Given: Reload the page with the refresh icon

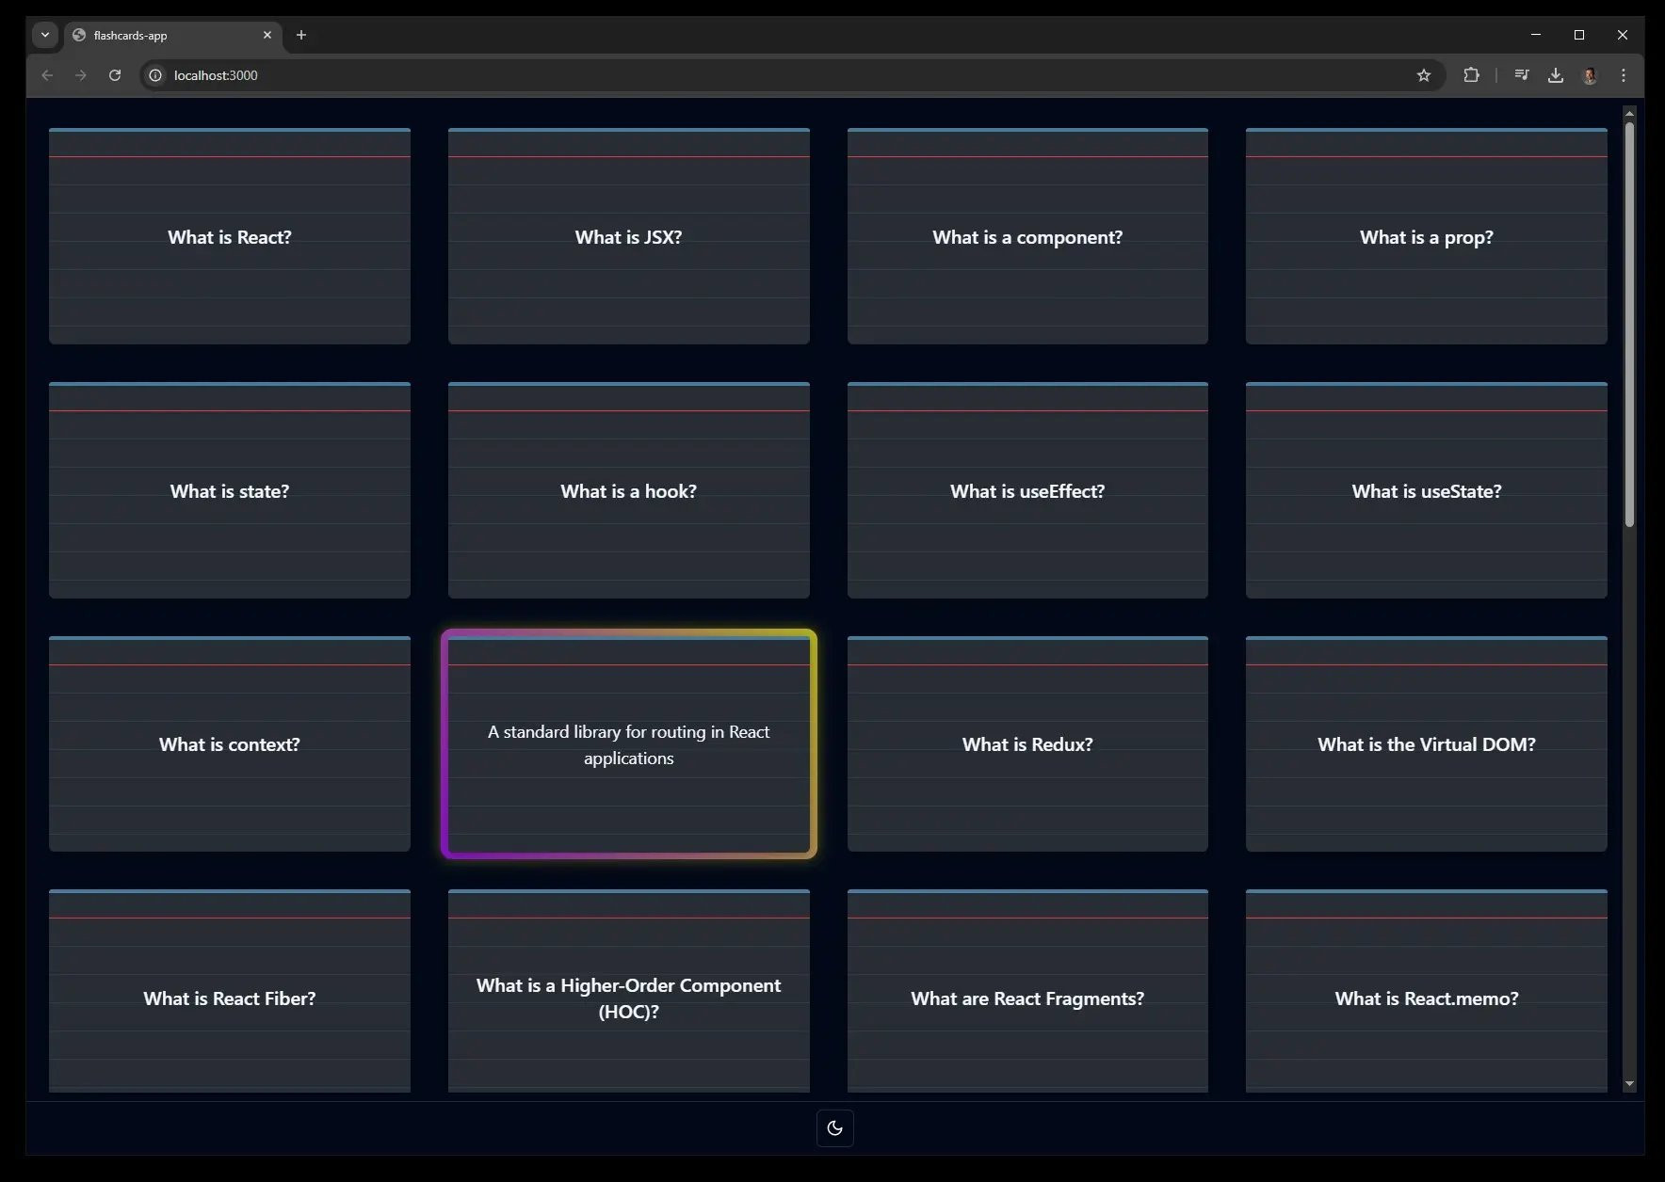Looking at the screenshot, I should pyautogui.click(x=115, y=75).
